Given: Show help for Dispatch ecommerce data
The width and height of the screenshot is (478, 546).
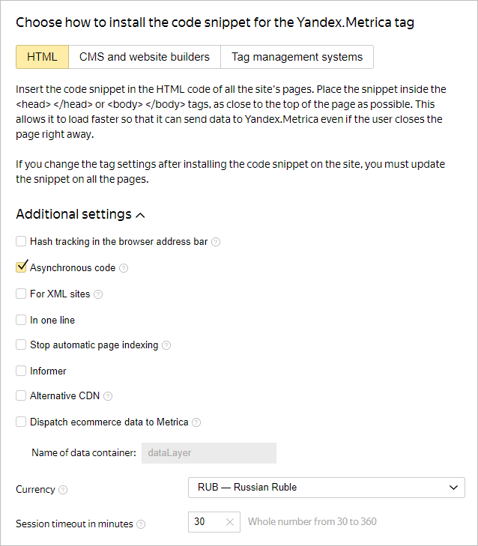Looking at the screenshot, I should (x=196, y=422).
